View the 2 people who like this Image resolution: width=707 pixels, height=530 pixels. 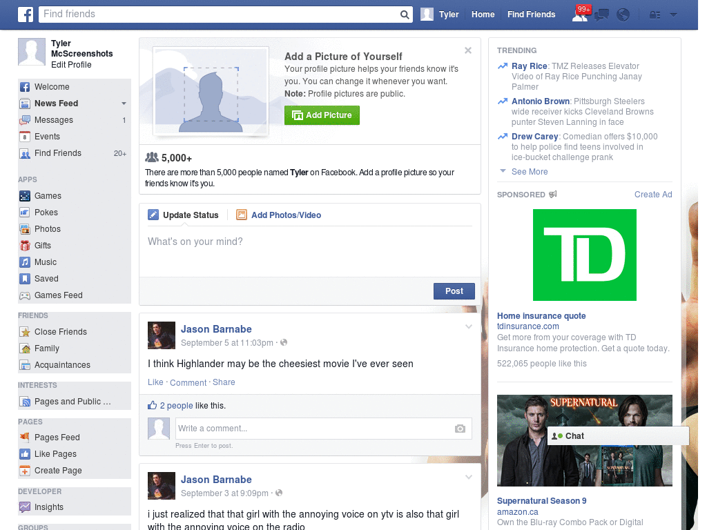click(176, 406)
